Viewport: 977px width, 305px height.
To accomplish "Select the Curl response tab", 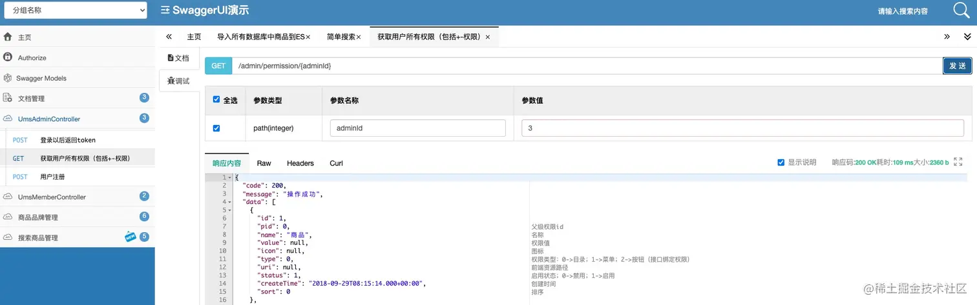I will (x=336, y=163).
